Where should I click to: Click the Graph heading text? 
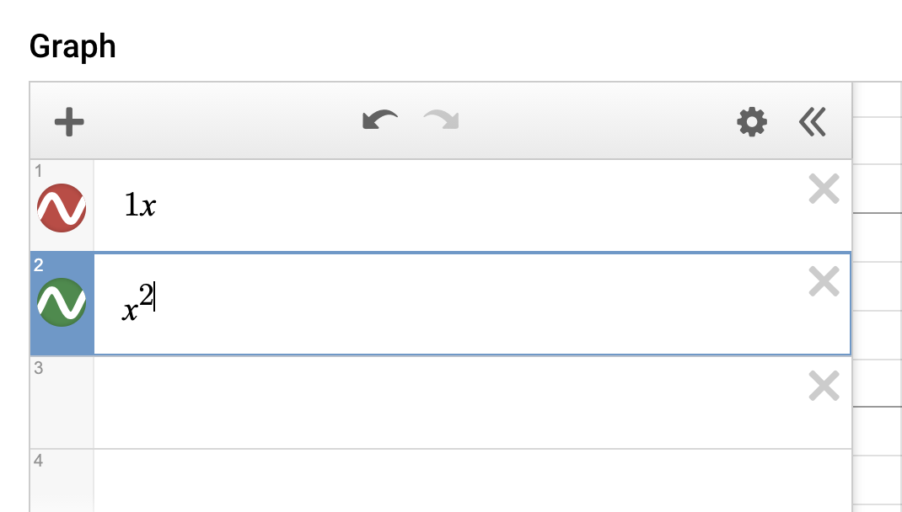click(72, 46)
